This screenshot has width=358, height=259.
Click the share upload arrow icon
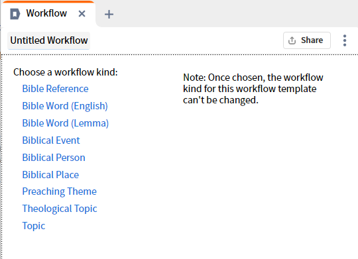point(292,40)
